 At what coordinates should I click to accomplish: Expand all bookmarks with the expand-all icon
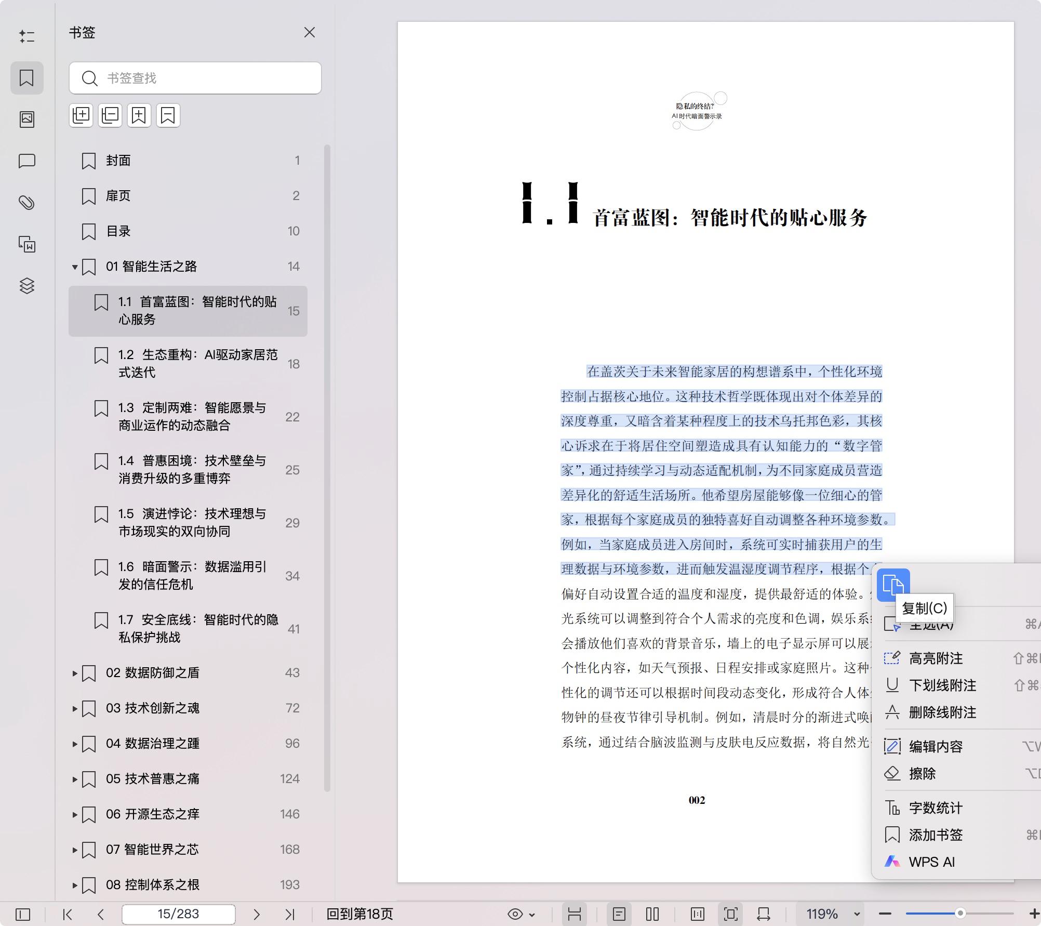(x=81, y=115)
